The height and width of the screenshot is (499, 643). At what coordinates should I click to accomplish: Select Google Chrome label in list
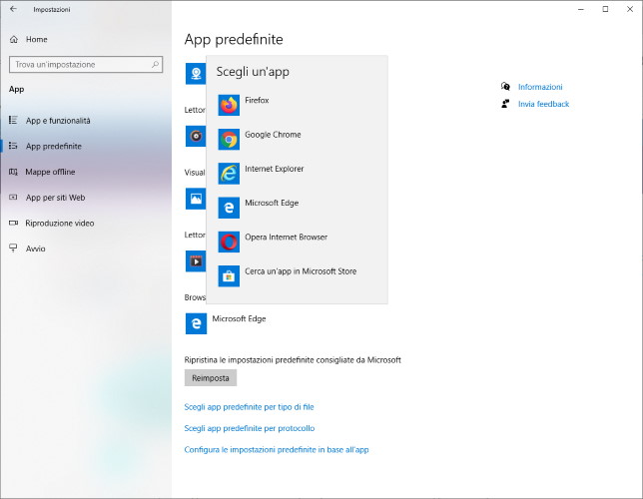273,135
